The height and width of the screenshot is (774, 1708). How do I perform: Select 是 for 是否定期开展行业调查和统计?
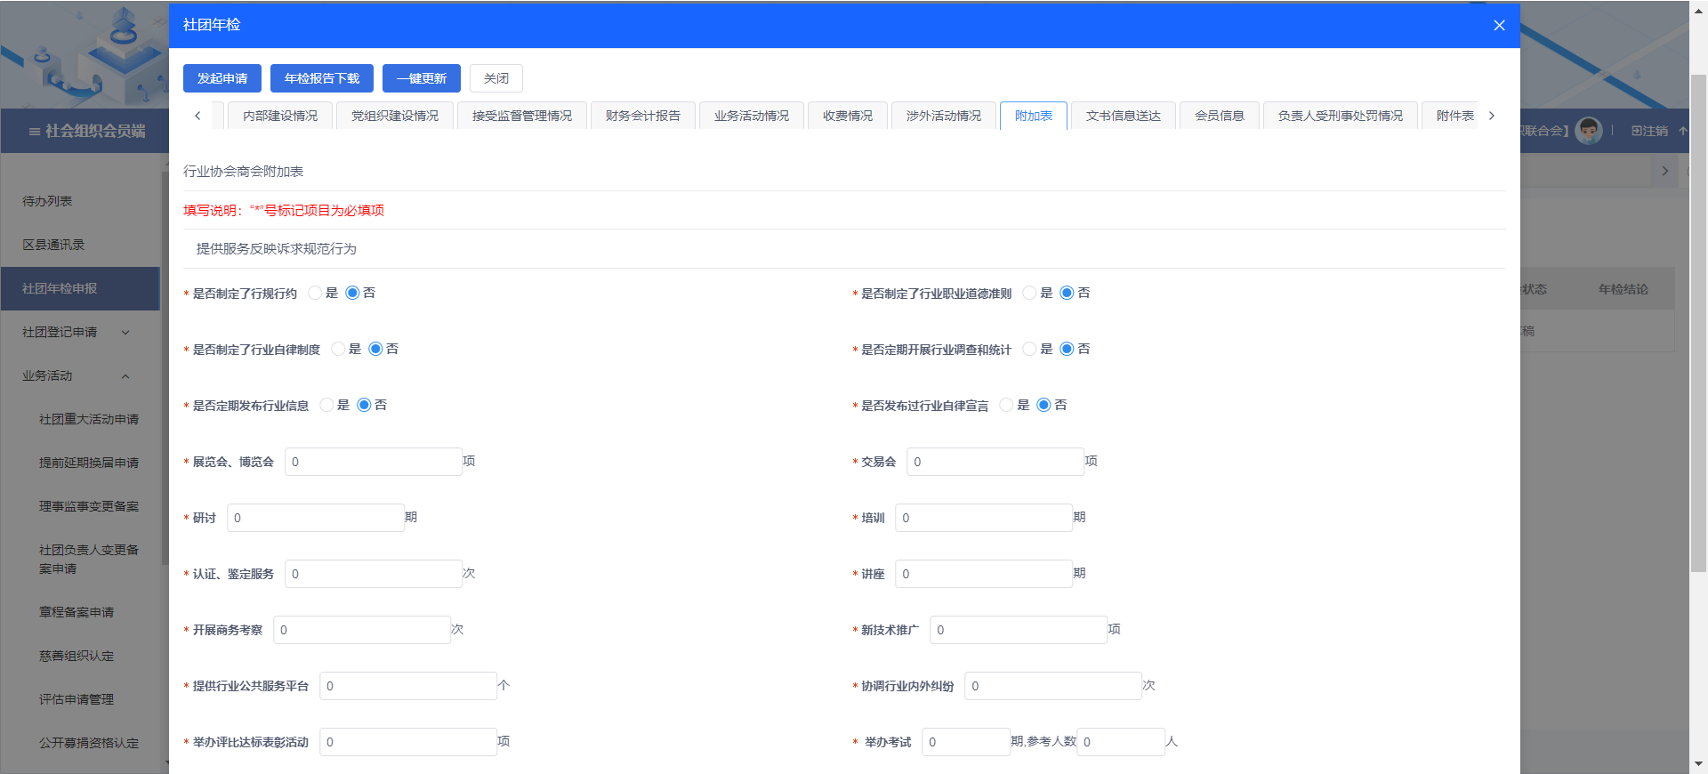[1029, 349]
